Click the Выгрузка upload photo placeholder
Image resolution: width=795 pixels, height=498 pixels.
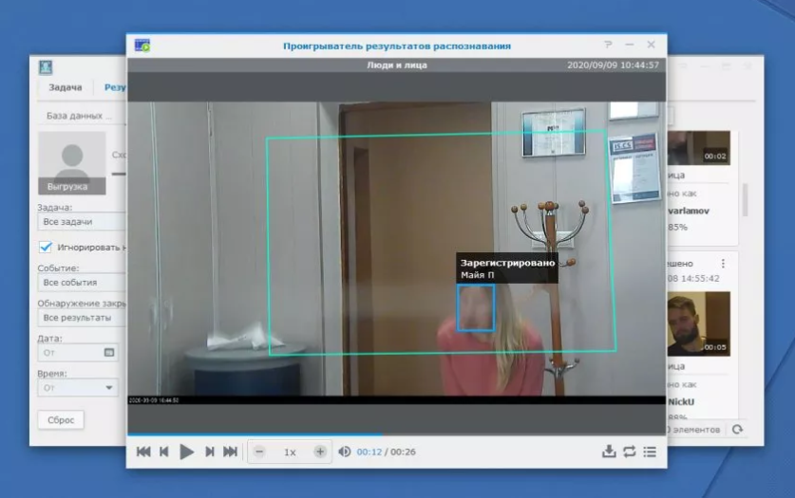tap(72, 163)
